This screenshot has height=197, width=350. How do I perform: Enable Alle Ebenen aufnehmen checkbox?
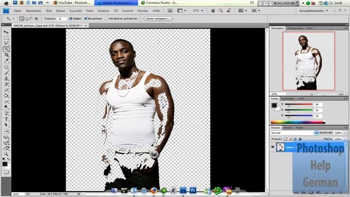click(x=106, y=19)
